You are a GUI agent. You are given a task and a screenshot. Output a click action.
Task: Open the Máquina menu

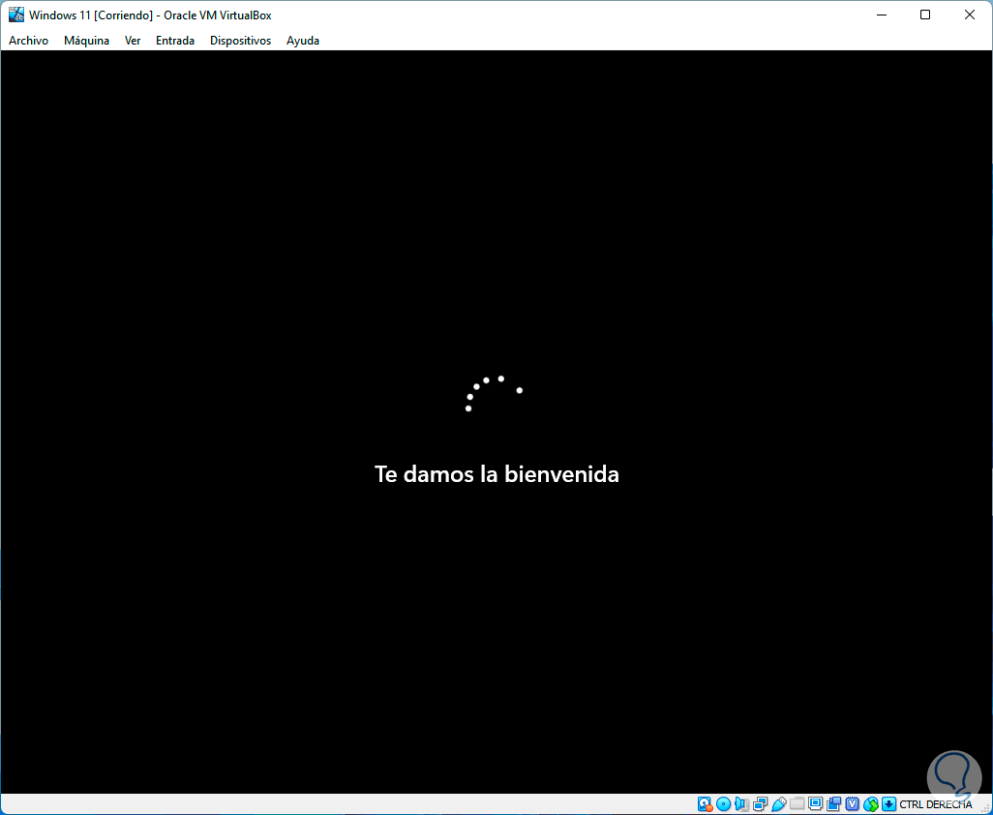point(86,41)
